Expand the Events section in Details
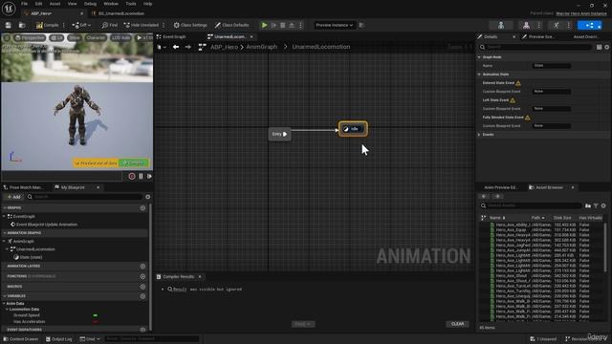 click(x=479, y=134)
